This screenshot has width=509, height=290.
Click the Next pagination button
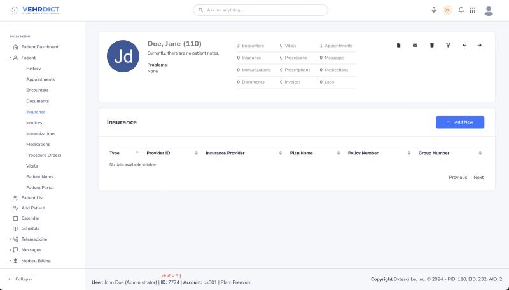click(478, 178)
